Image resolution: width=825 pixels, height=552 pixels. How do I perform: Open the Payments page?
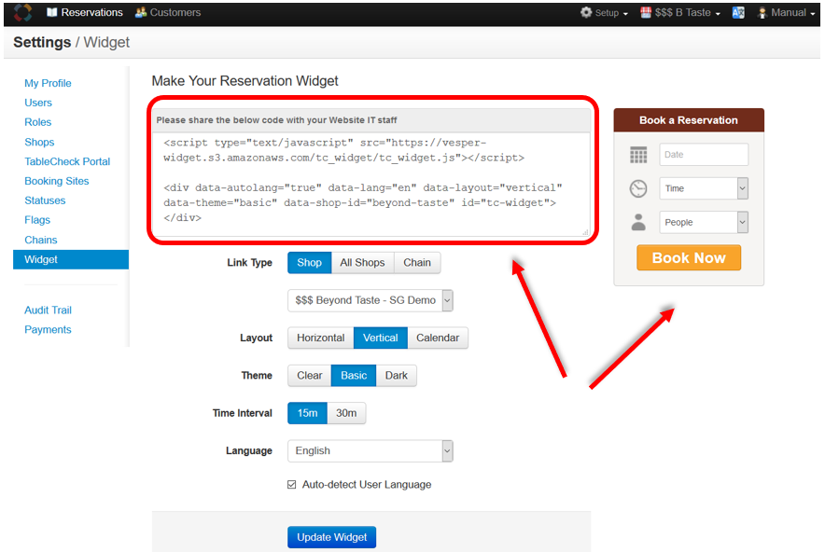coord(48,330)
